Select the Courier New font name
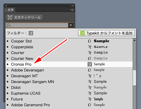141x109 pixels. click(x=22, y=58)
